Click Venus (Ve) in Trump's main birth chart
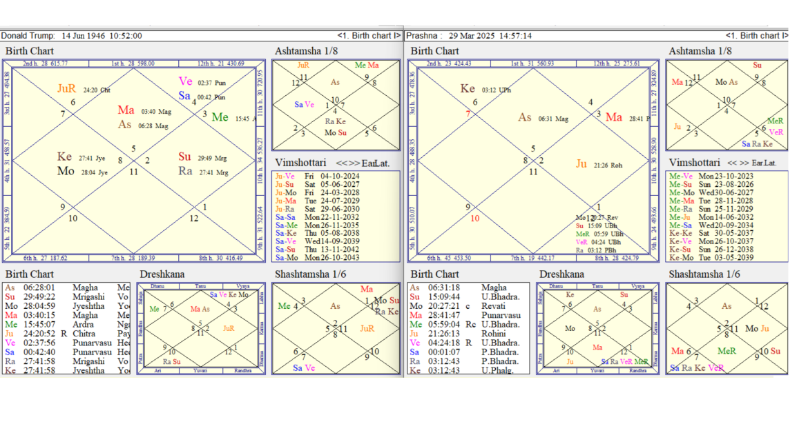Screen dimensions: 808x444 tap(185, 81)
